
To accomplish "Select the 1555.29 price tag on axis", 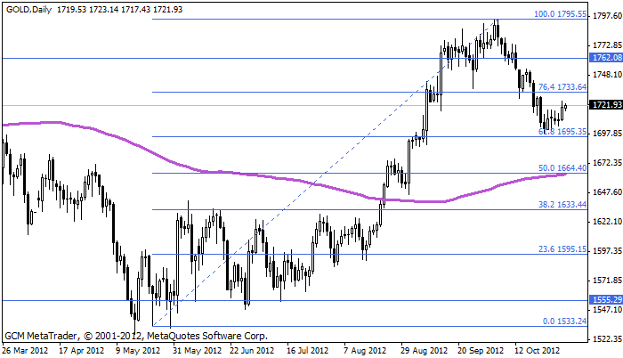I will click(x=605, y=301).
